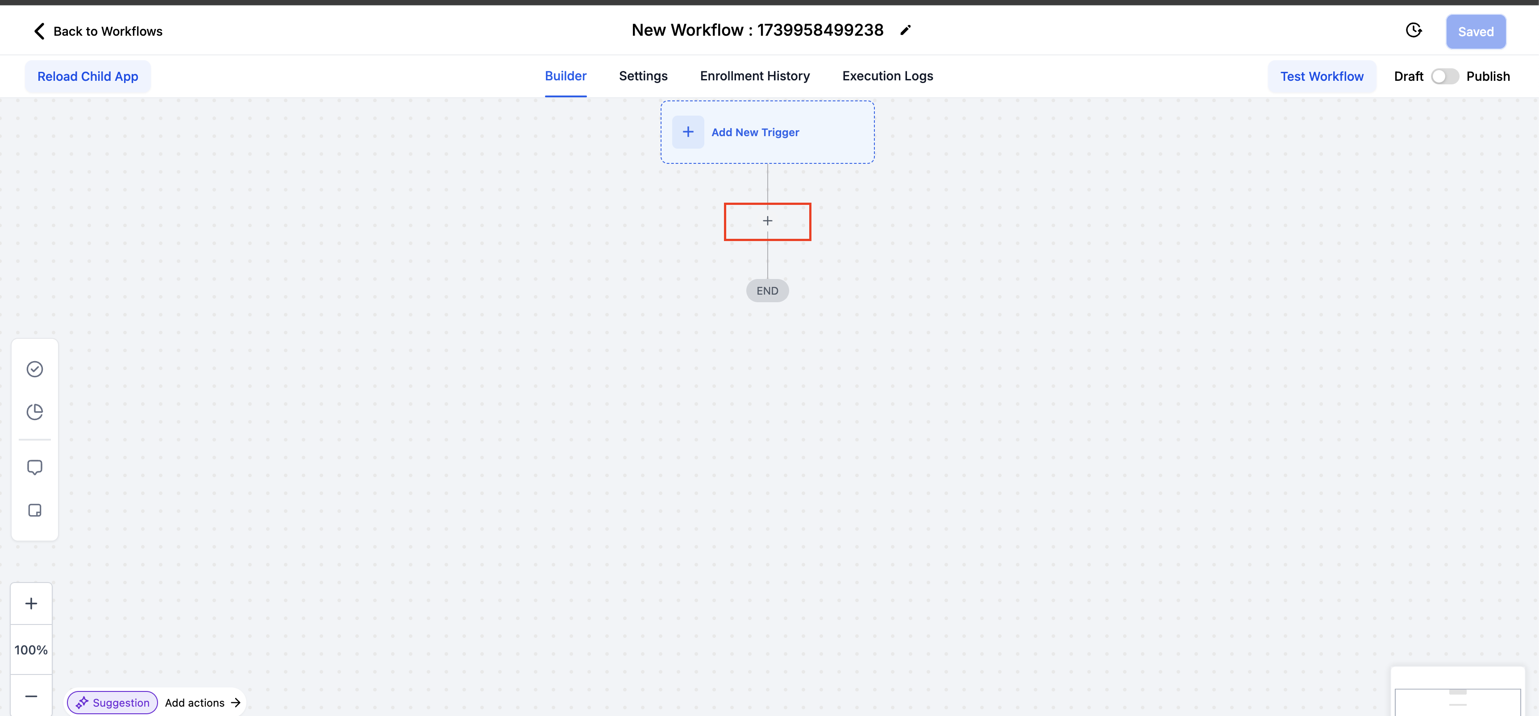Click the back arrow chevron icon

(39, 31)
